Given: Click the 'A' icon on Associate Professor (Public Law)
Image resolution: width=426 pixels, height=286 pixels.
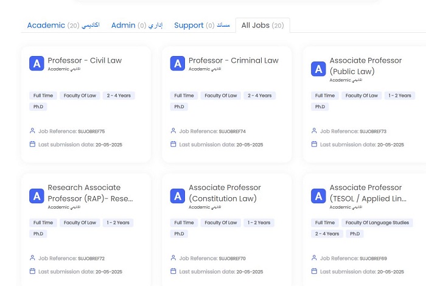Looking at the screenshot, I should point(318,69).
